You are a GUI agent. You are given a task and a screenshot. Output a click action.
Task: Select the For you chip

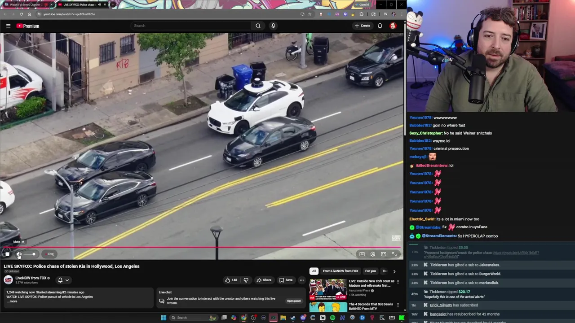point(370,271)
